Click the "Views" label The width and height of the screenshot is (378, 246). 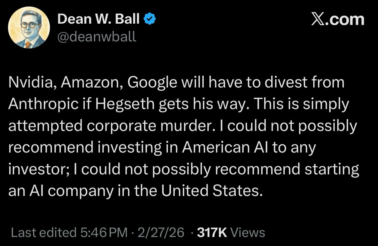[248, 233]
